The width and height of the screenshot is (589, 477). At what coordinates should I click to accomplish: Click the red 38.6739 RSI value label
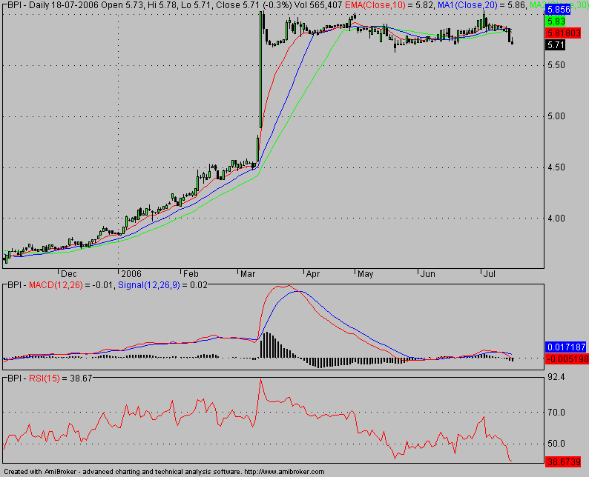click(563, 461)
